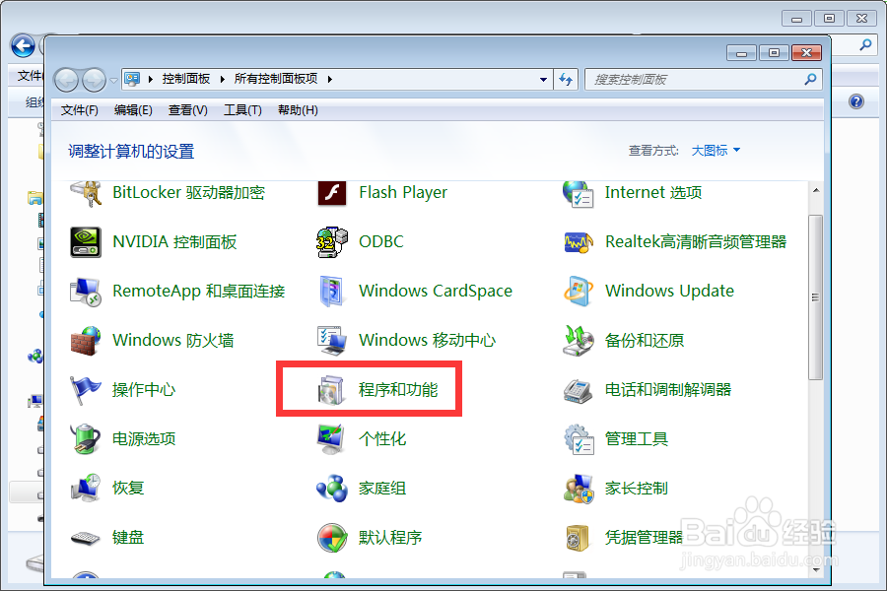This screenshot has height=591, width=887.
Task: Open 家庭组 spheres icon
Action: (332, 489)
